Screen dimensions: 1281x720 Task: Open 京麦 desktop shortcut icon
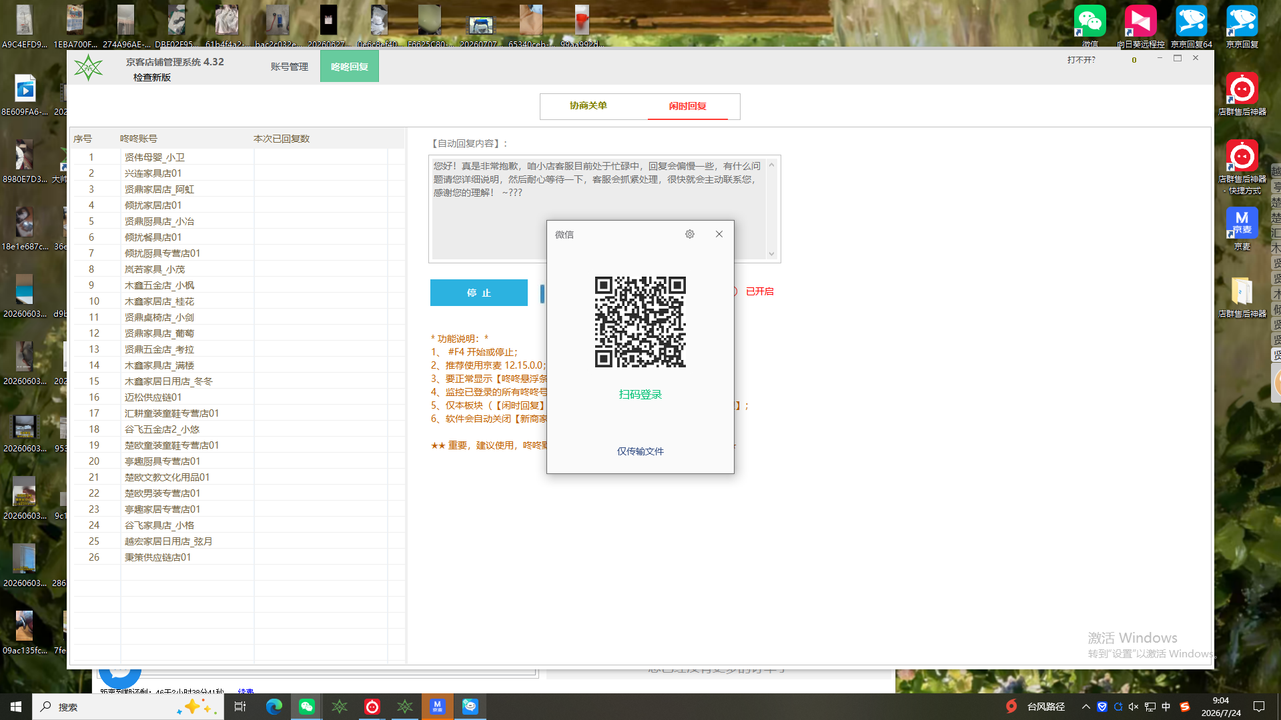(1242, 228)
